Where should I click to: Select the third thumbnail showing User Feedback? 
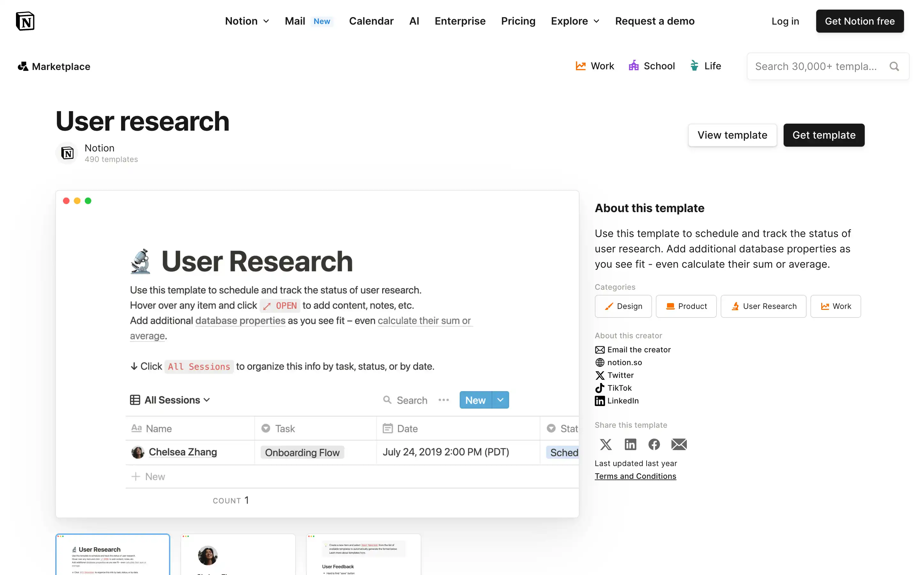364,555
